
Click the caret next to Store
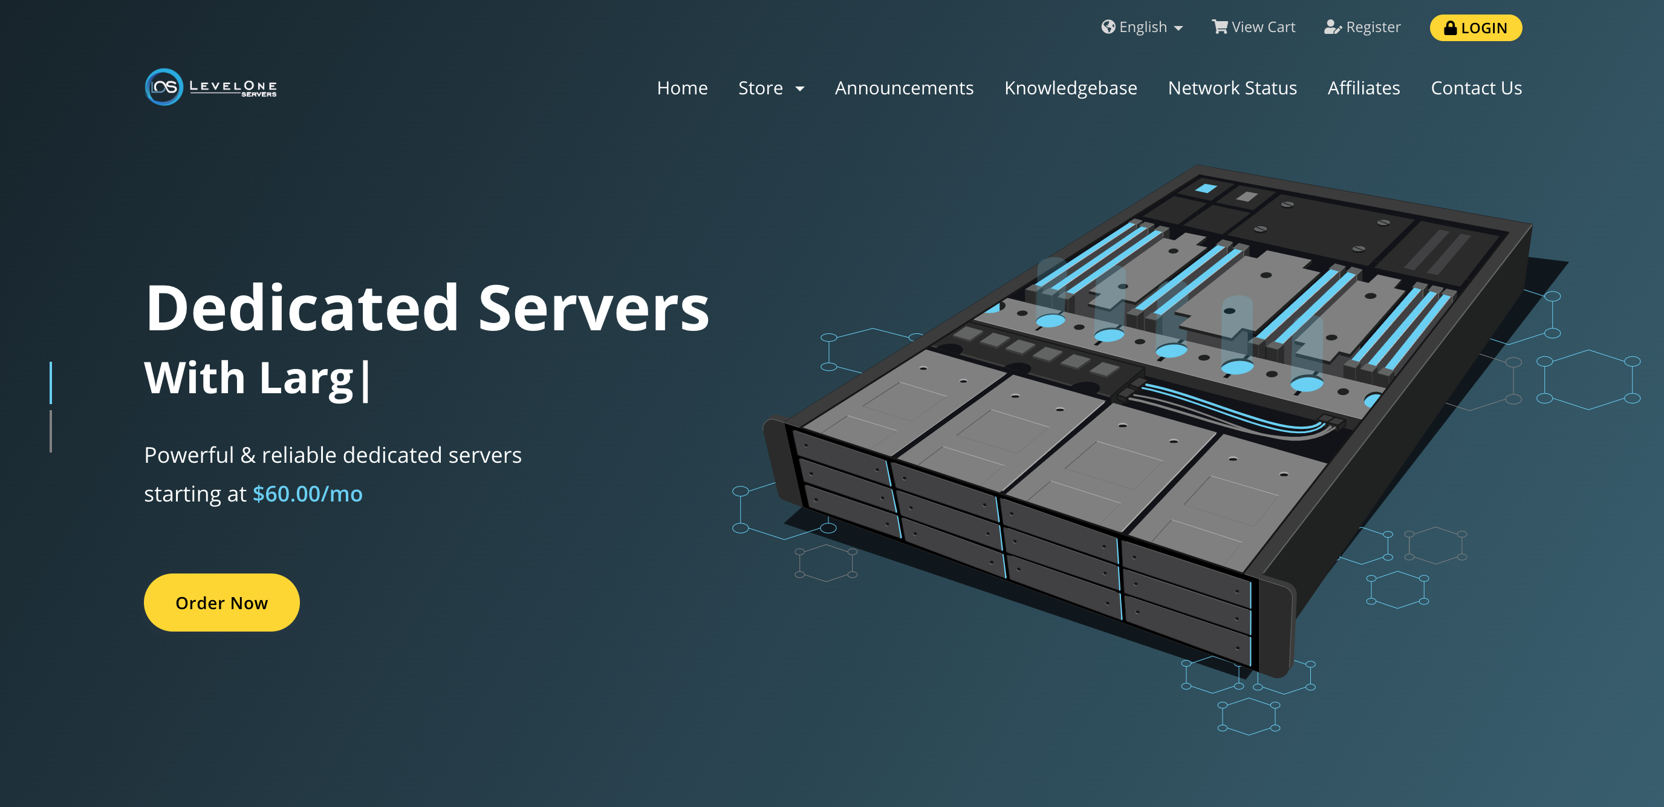pyautogui.click(x=800, y=88)
